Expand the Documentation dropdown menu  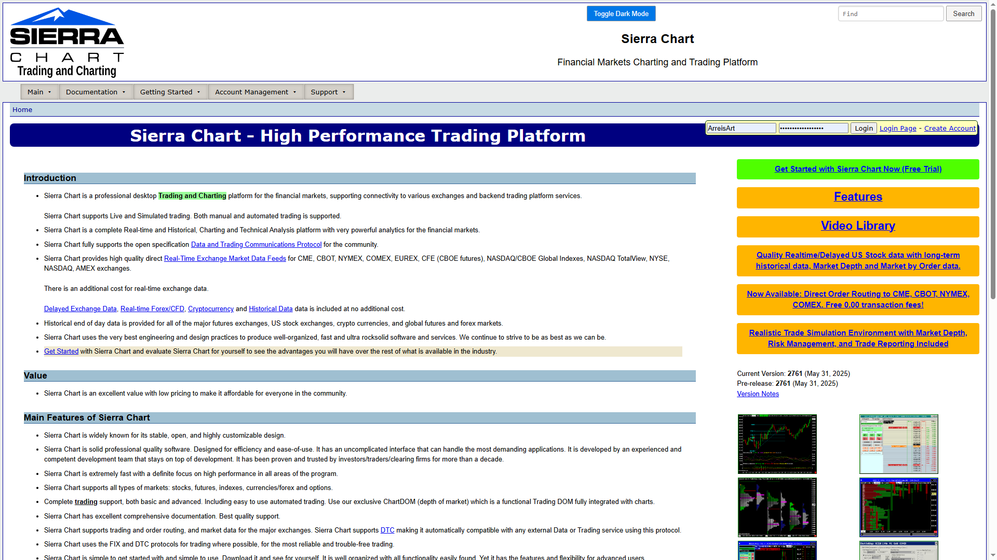coord(96,92)
